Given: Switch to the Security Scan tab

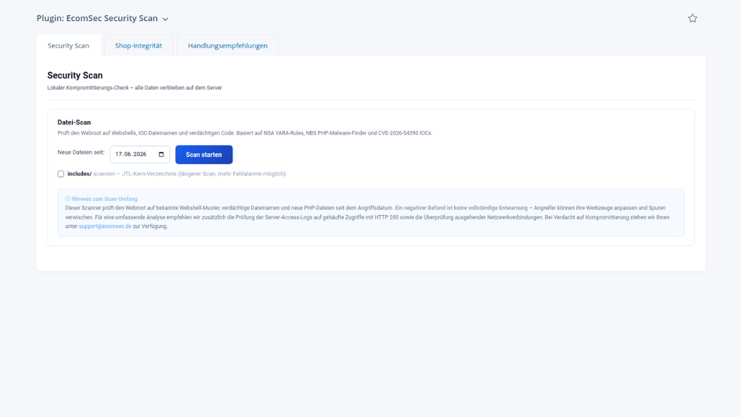Looking at the screenshot, I should (69, 46).
